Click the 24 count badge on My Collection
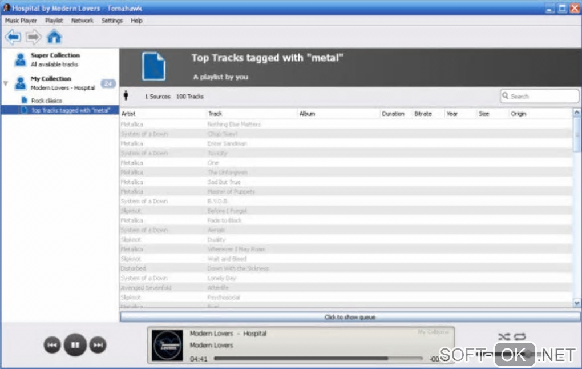The width and height of the screenshot is (582, 369). [x=108, y=83]
